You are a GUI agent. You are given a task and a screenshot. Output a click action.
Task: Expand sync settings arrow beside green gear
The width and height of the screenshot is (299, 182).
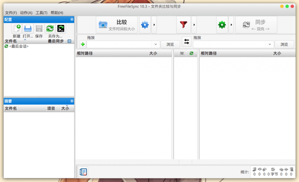pyautogui.click(x=231, y=25)
